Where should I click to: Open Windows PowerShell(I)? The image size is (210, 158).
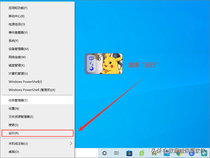pyautogui.click(x=37, y=82)
